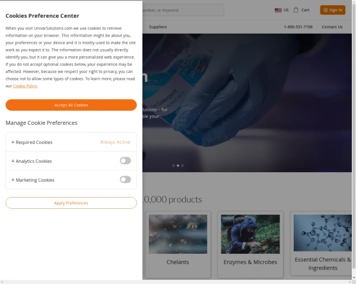The height and width of the screenshot is (284, 356).
Task: Click the Sign In button
Action: (333, 10)
